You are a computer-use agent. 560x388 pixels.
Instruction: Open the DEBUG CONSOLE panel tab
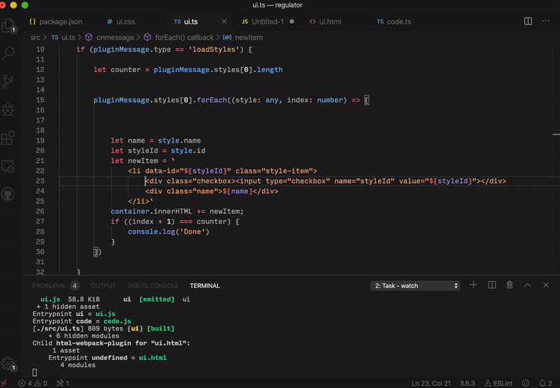153,286
